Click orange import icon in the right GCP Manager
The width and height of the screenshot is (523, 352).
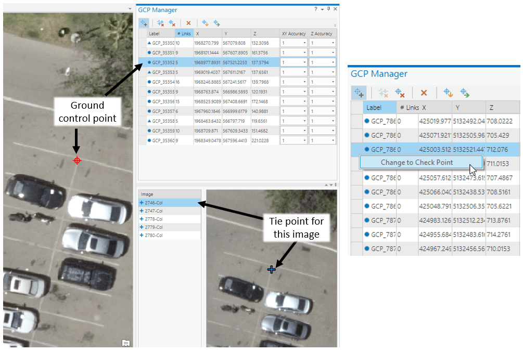pyautogui.click(x=448, y=93)
